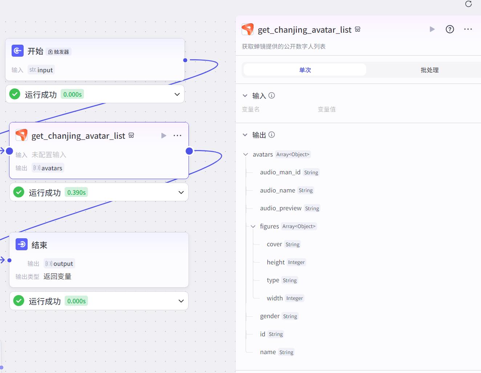Screen dimensions: 481x373
Task: Collapse the 输入 section
Action: click(x=245, y=96)
